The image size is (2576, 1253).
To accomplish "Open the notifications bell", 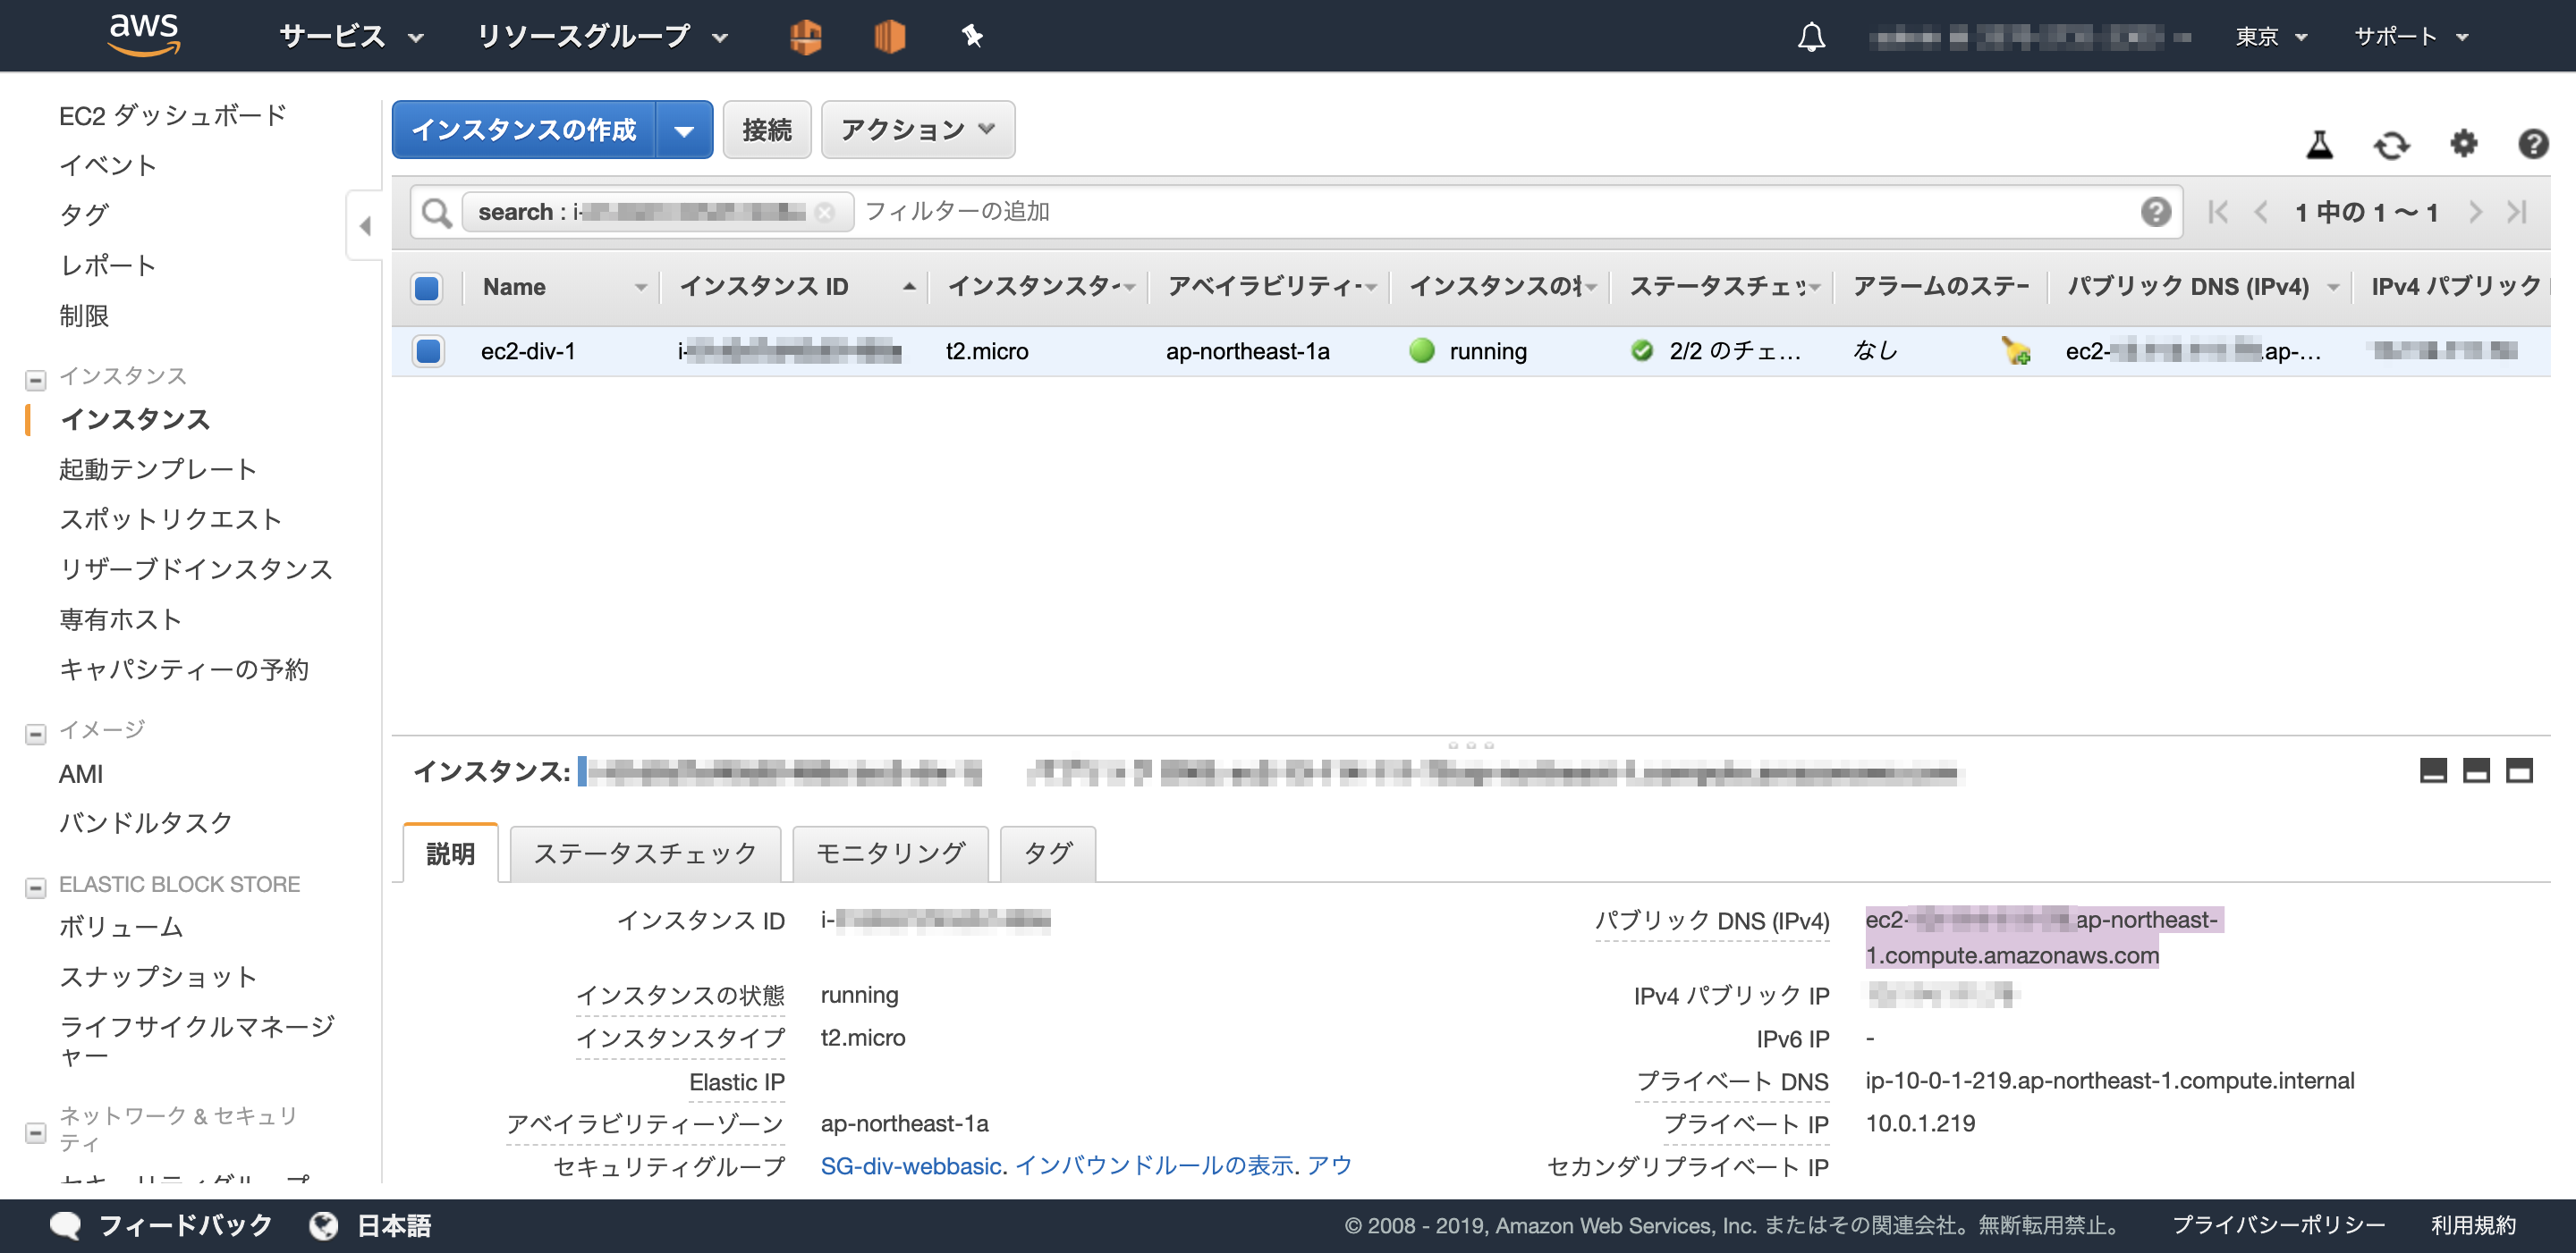I will click(1811, 36).
